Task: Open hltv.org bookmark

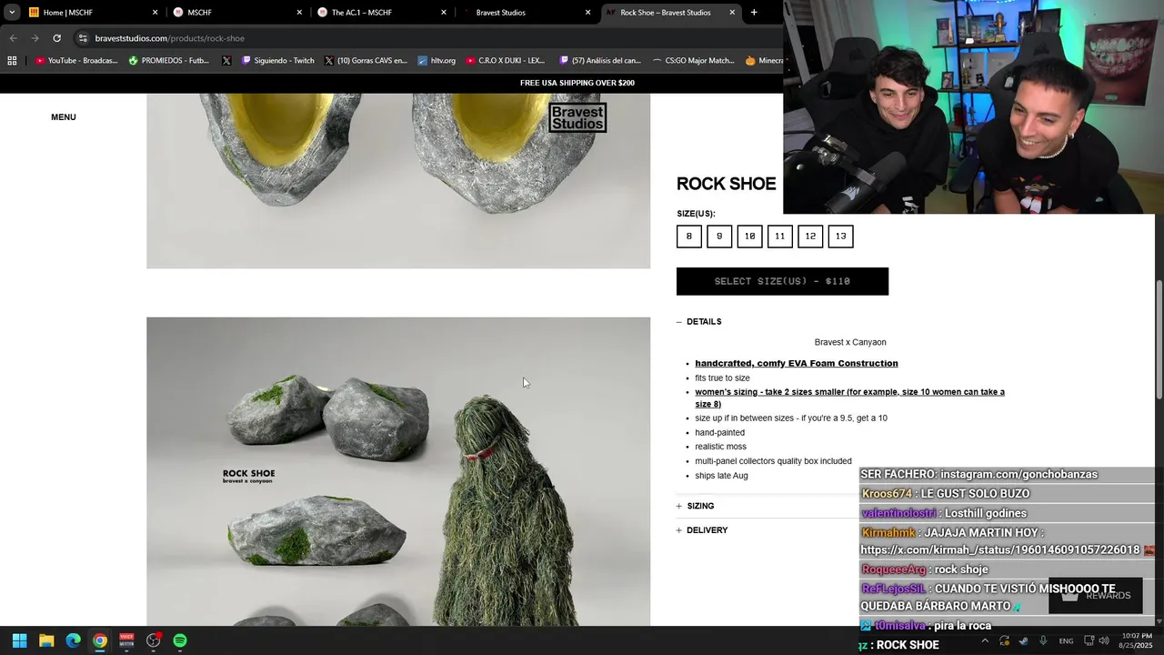Action: pyautogui.click(x=436, y=61)
